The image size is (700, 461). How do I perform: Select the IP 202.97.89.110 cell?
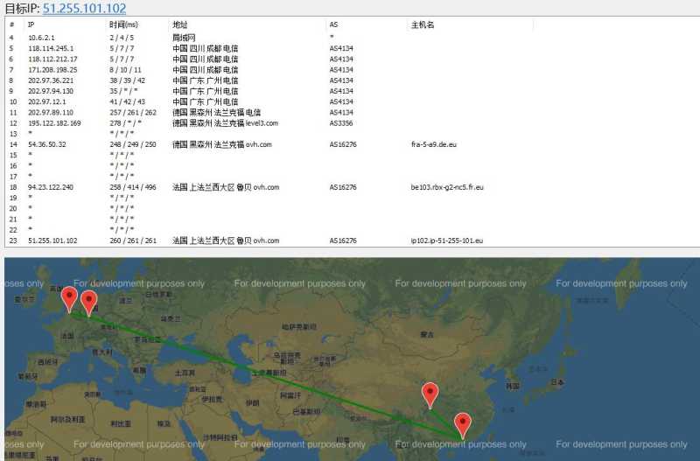pyautogui.click(x=51, y=113)
